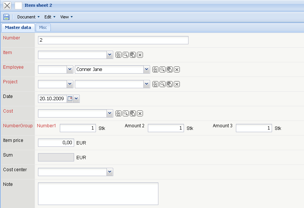Switch to the Misc tab
This screenshot has height=208, width=304.
tap(43, 27)
